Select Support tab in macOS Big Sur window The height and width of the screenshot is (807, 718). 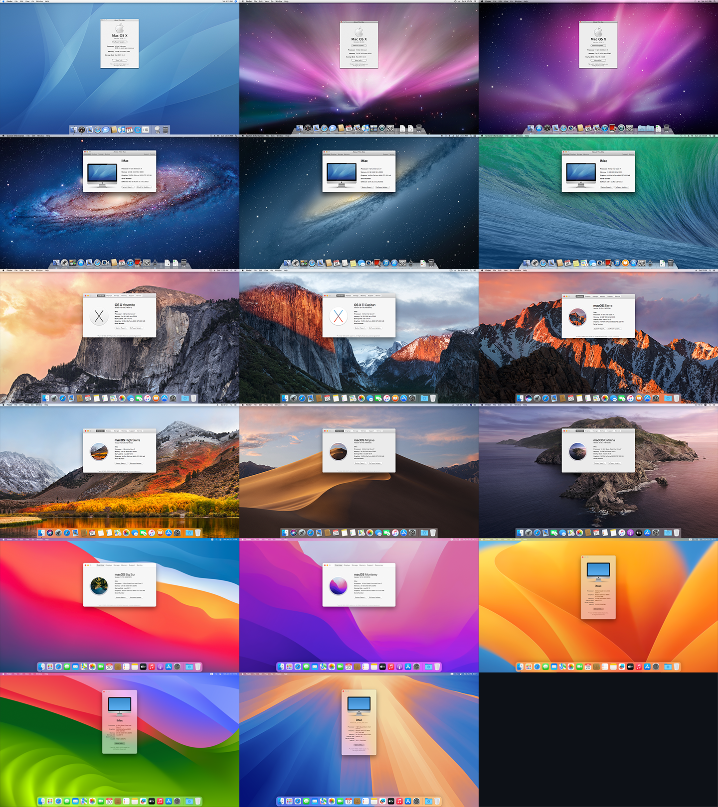click(132, 565)
